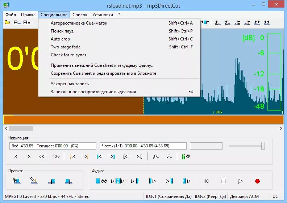Choose Применить внешний Cue sheet к текущему файлу
Viewport: 287px width, 203px height.
(119, 65)
